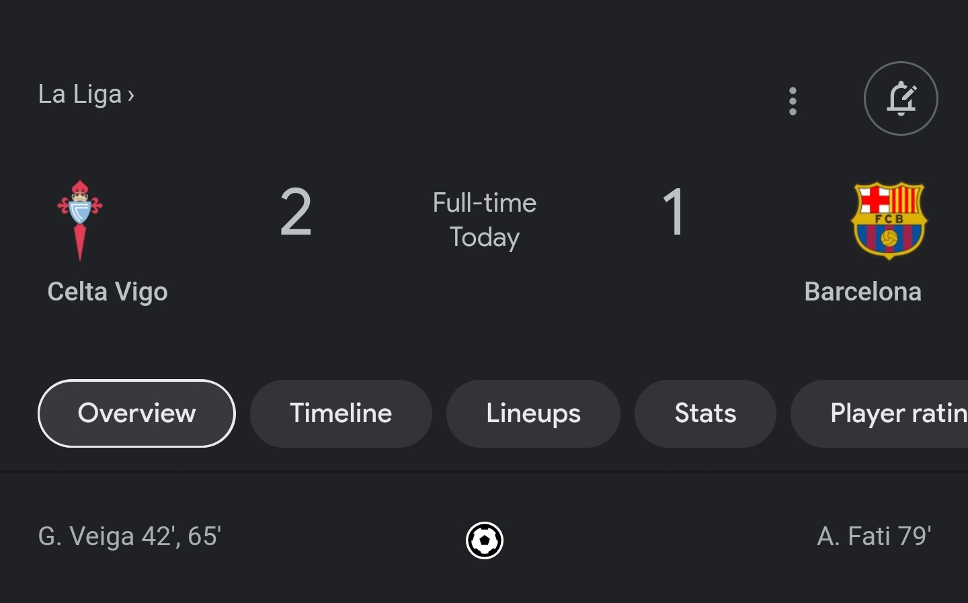Tap the Full-time match status text
Viewport: 968px width, 603px height.
click(x=484, y=203)
